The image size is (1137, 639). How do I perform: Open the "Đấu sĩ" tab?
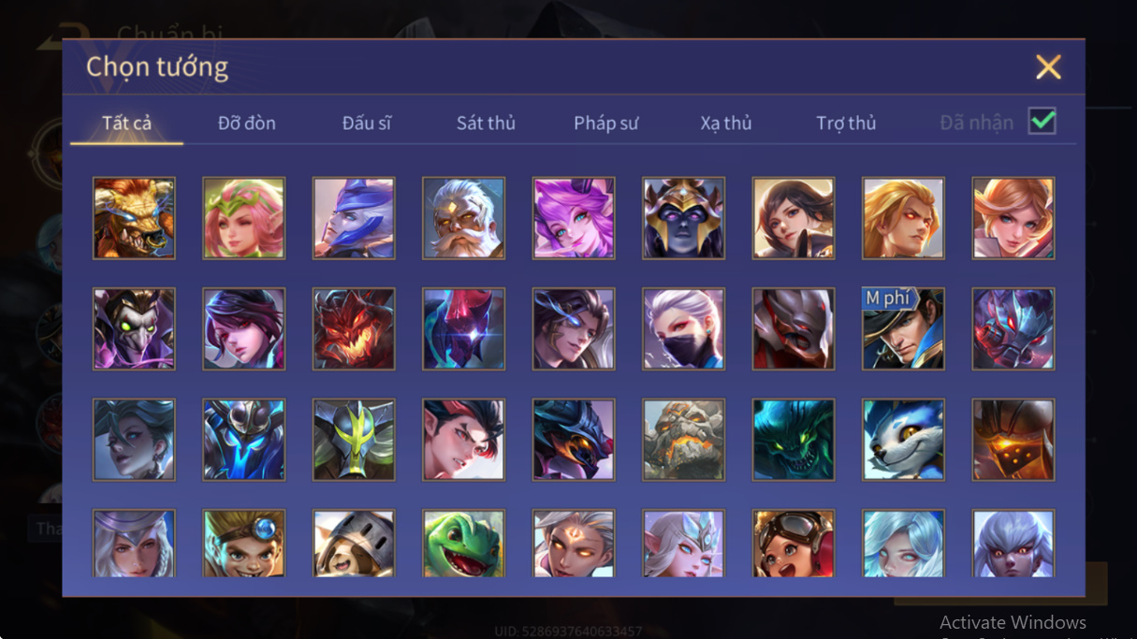coord(367,123)
